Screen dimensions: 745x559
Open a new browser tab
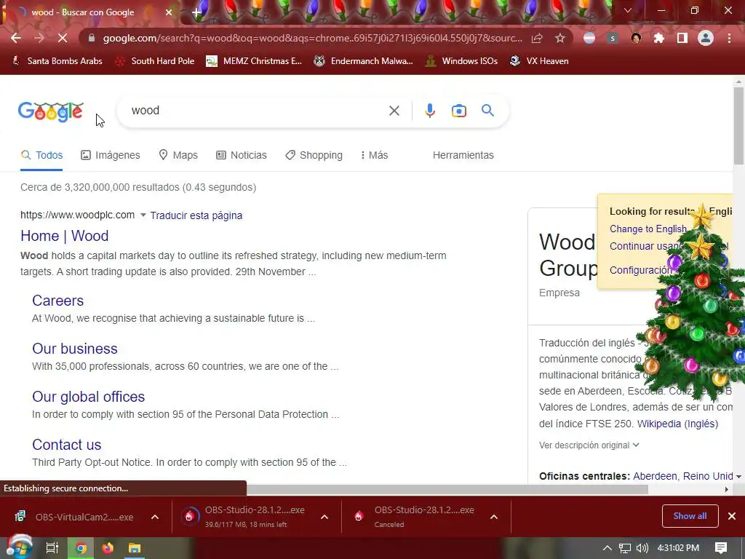click(x=196, y=12)
